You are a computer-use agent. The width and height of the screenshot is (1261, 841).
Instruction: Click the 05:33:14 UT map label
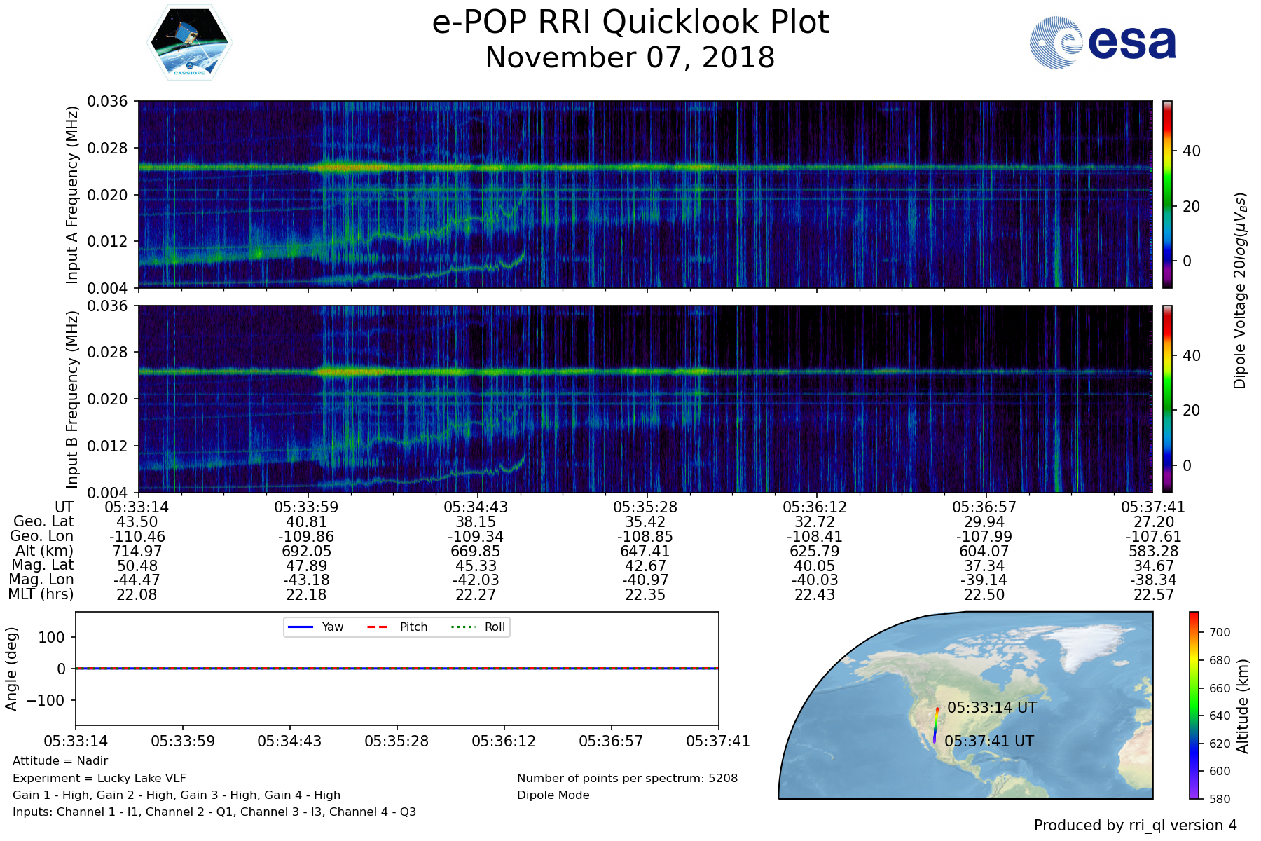coord(991,708)
